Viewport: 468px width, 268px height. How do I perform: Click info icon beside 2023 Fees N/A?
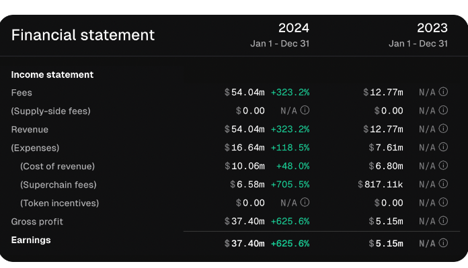tap(443, 92)
